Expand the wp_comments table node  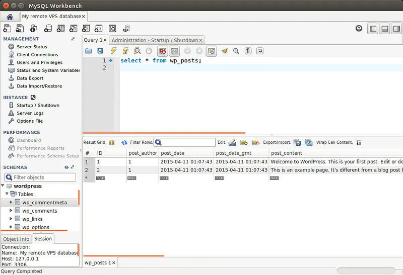(x=11, y=211)
